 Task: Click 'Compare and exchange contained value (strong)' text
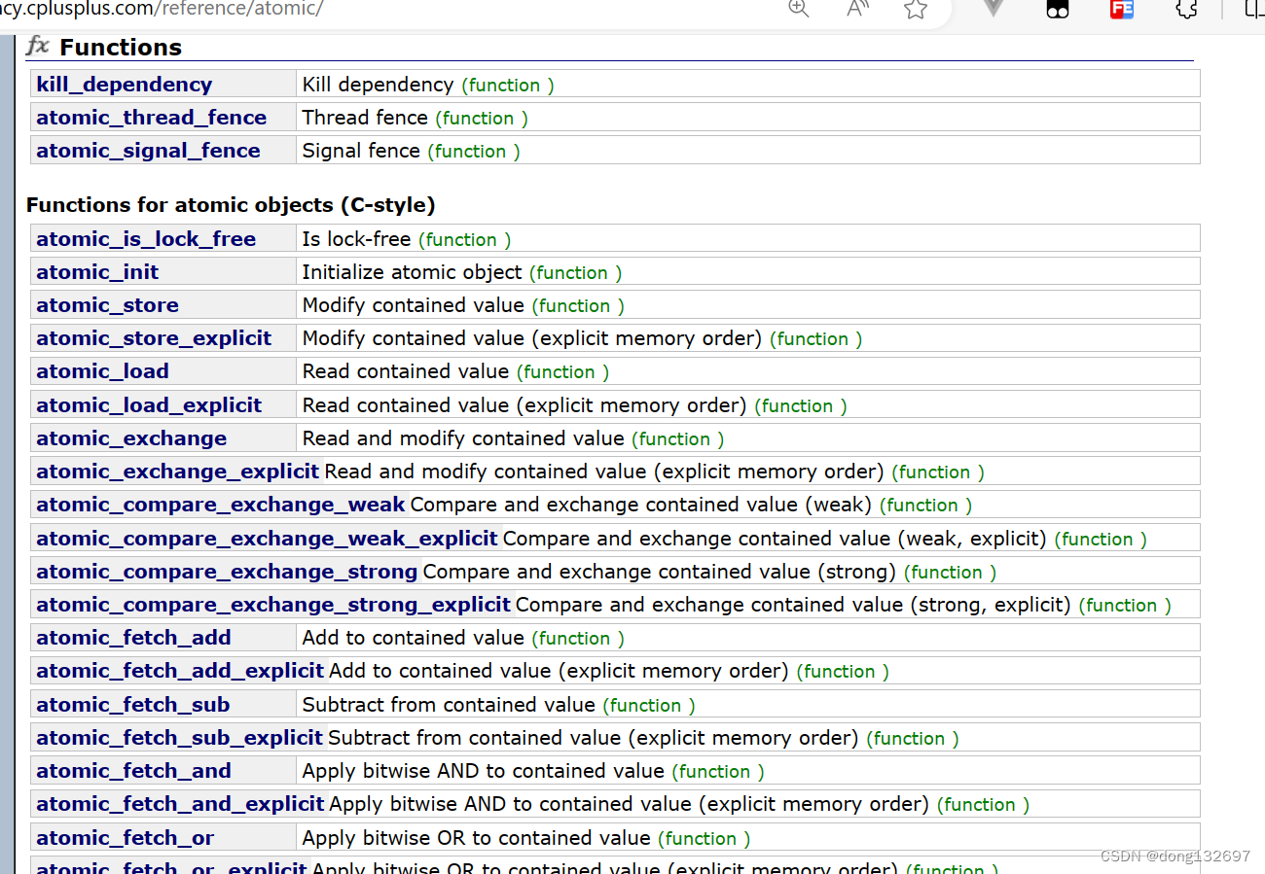point(660,572)
